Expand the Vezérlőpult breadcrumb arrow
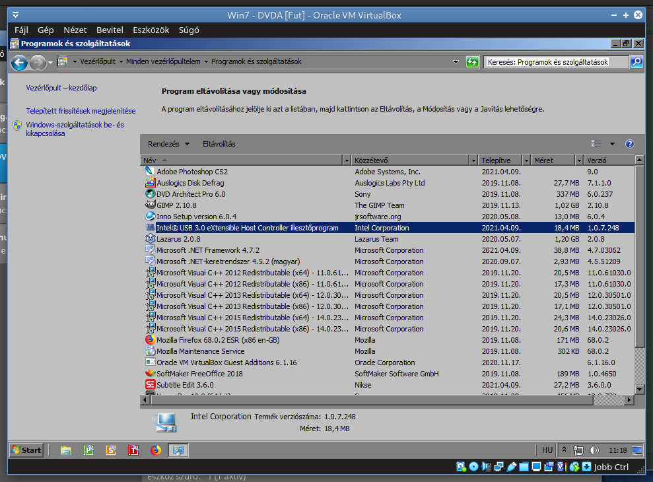The width and height of the screenshot is (653, 482). tap(121, 61)
